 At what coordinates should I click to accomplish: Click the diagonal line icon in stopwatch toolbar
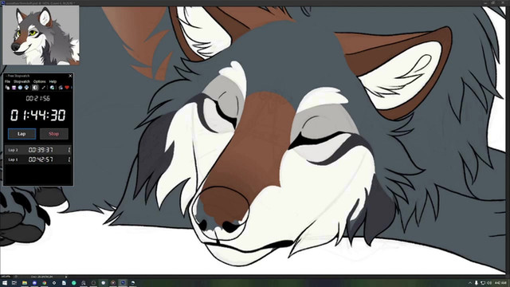[44, 88]
